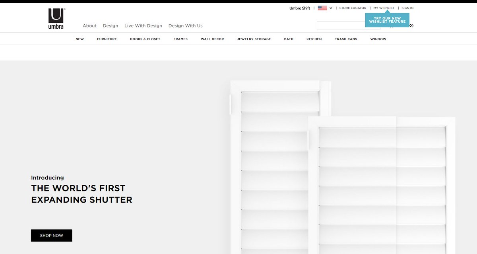Click the 'THE WORLD'S FIRST EXPANDING SHUTTER' headline

(81, 194)
